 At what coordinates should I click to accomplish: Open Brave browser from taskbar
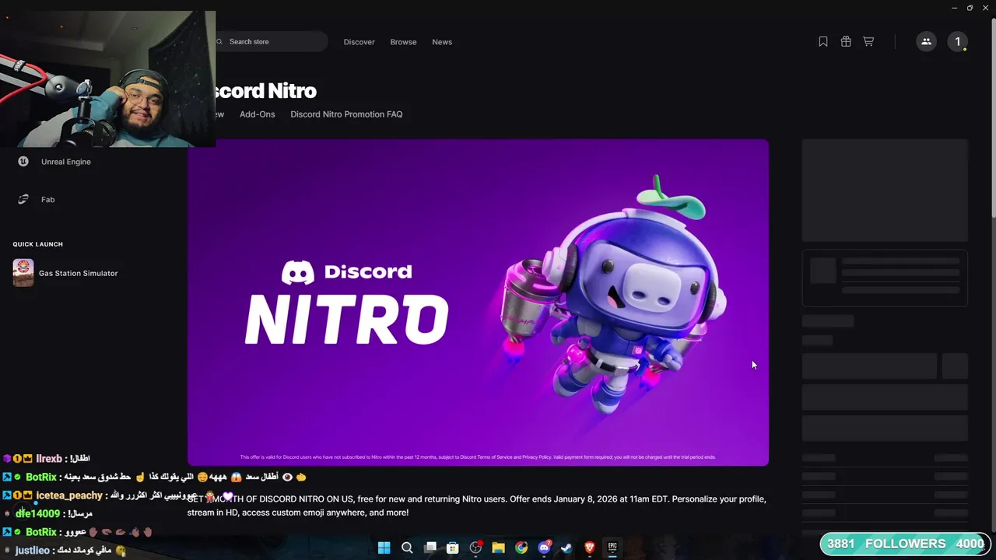click(x=590, y=548)
